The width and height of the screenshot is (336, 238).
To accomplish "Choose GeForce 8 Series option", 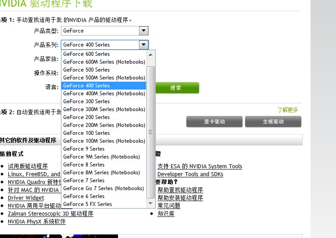I will (104, 165).
